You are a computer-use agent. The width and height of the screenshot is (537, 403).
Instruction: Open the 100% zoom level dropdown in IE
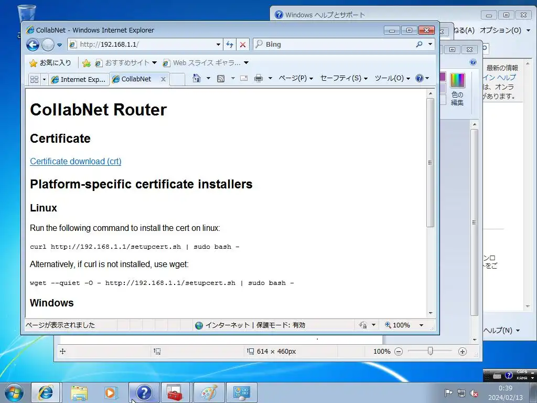point(421,325)
